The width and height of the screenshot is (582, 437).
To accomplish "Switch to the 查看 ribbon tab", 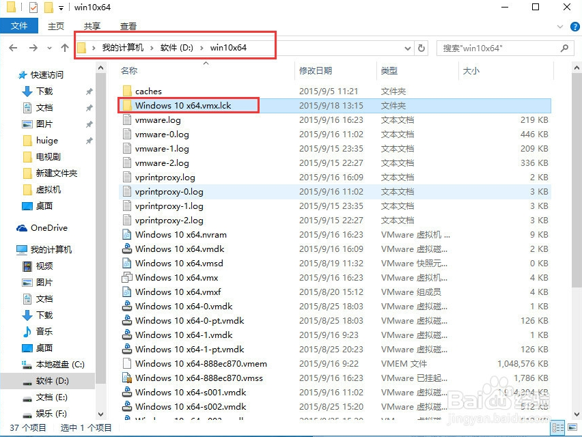I will coord(128,26).
